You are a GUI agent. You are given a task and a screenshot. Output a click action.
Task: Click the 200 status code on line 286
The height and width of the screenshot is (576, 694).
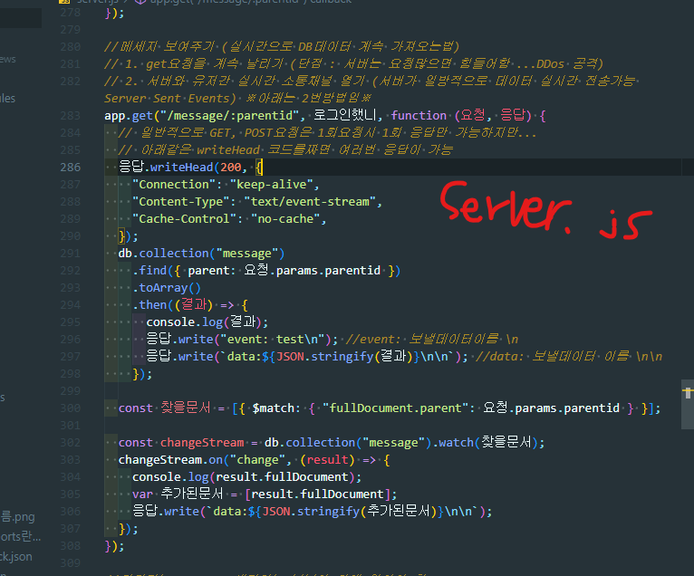tap(231, 168)
